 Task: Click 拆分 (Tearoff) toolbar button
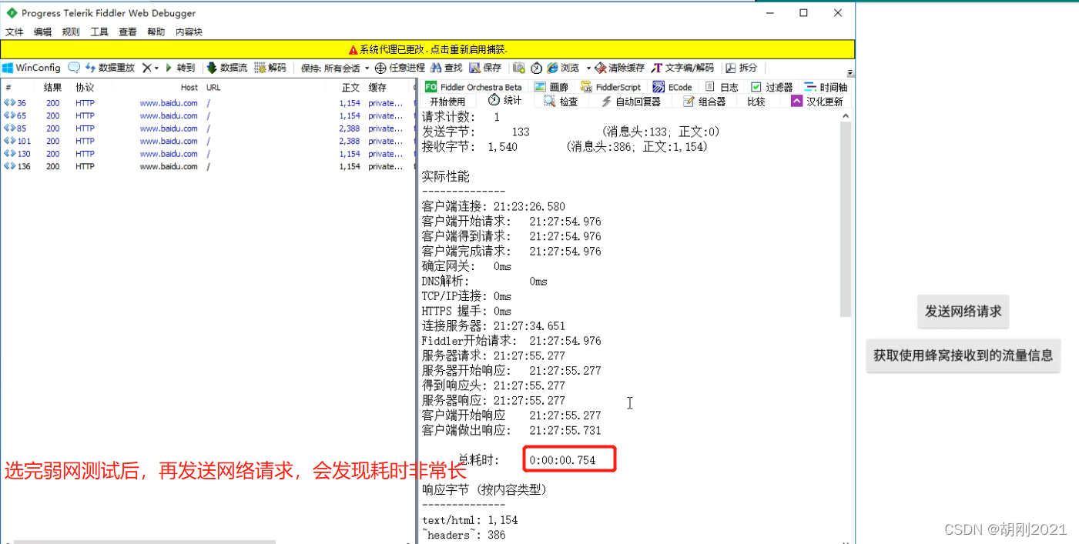742,68
